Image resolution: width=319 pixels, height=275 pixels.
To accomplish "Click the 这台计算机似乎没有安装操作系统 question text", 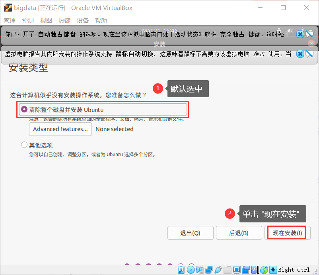I will click(78, 95).
